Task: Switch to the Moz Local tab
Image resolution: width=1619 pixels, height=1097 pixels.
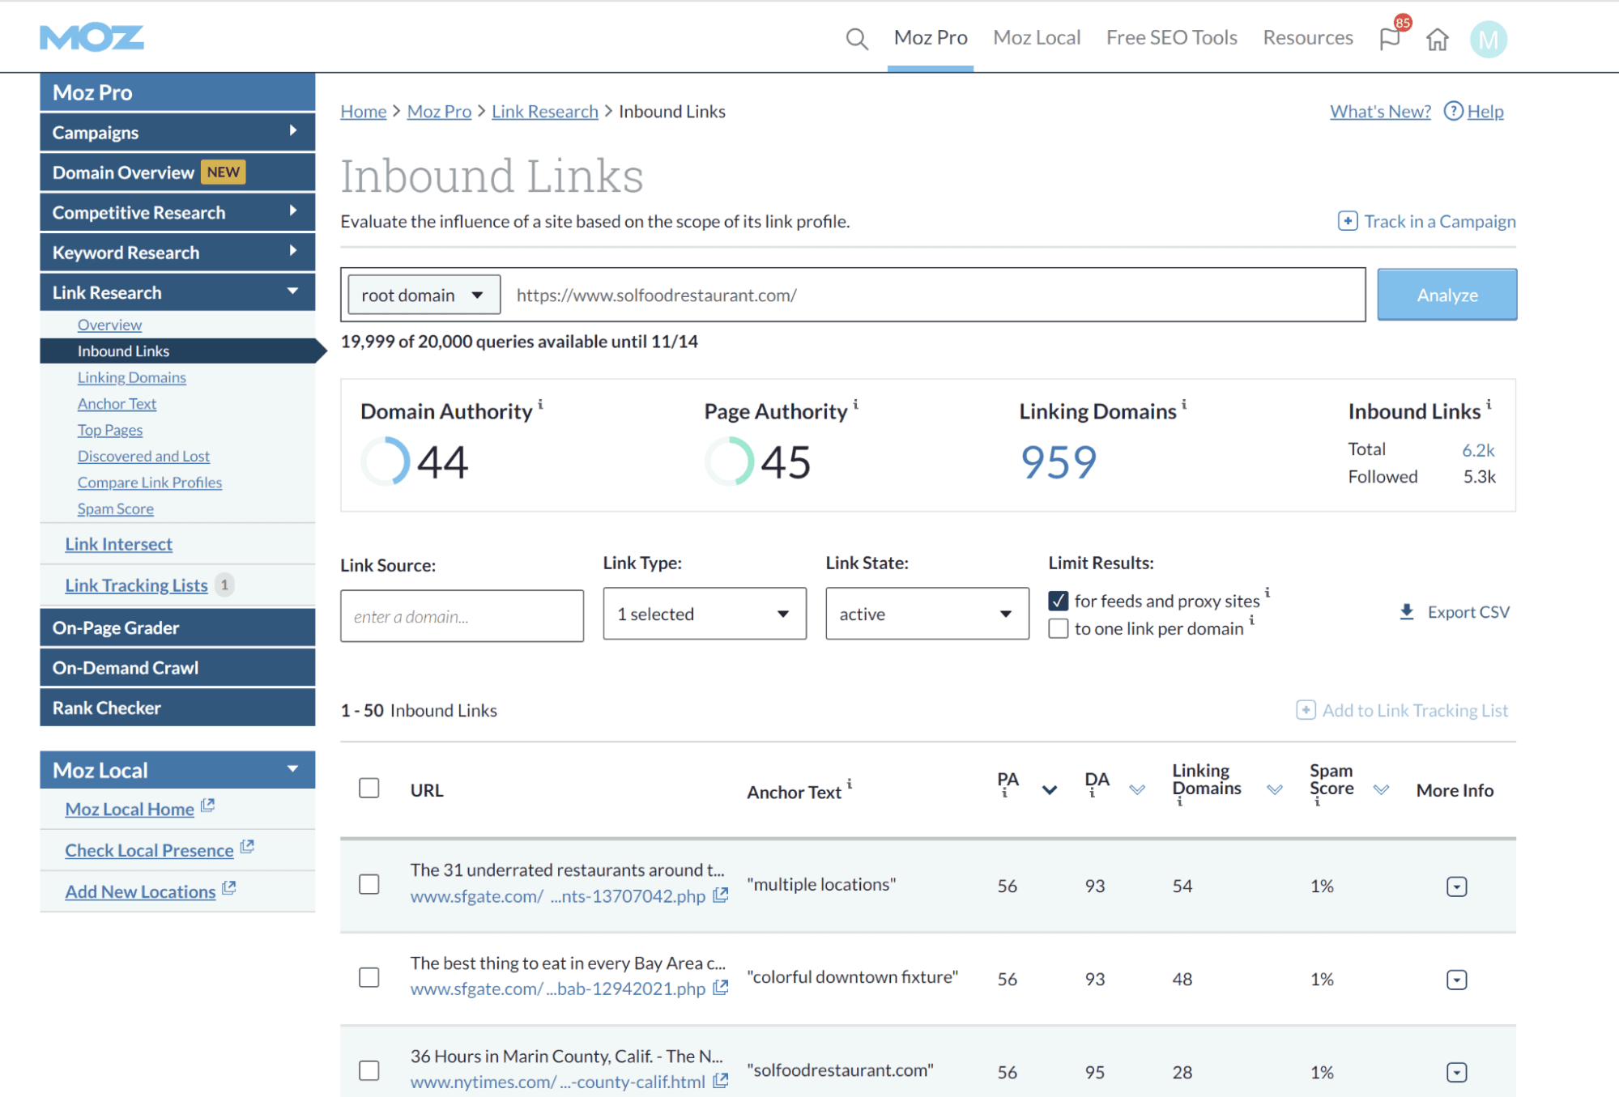Action: pyautogui.click(x=1036, y=37)
